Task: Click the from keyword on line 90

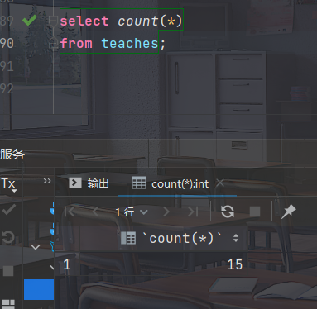Action: pyautogui.click(x=76, y=43)
